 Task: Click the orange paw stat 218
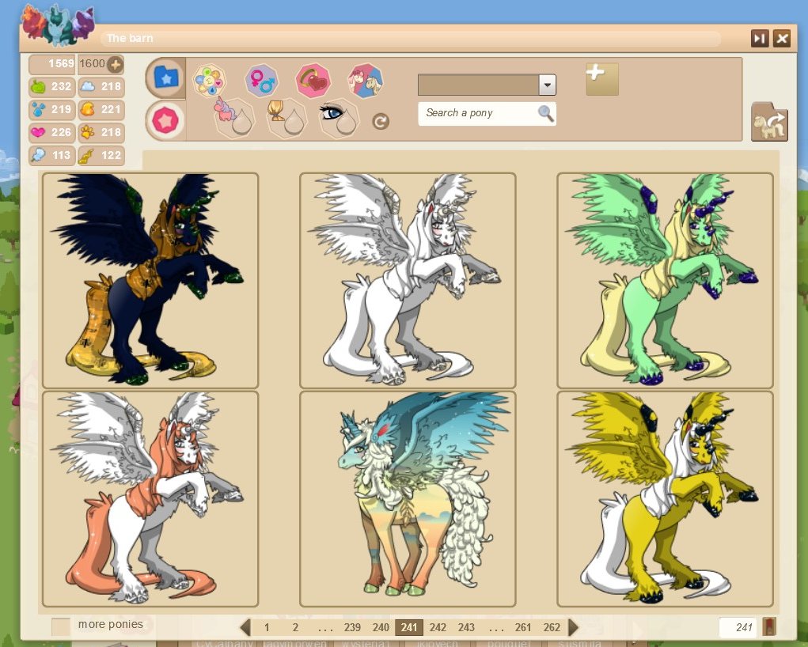[x=101, y=132]
